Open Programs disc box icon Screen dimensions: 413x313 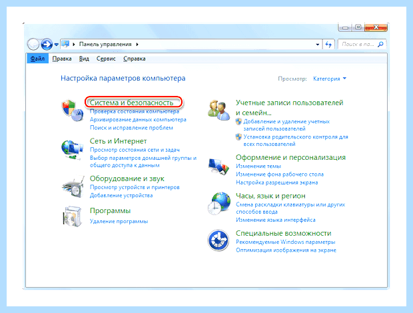72,216
